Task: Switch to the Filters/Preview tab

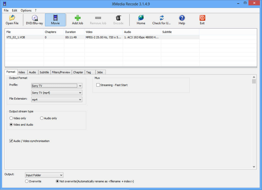Action: pos(61,72)
